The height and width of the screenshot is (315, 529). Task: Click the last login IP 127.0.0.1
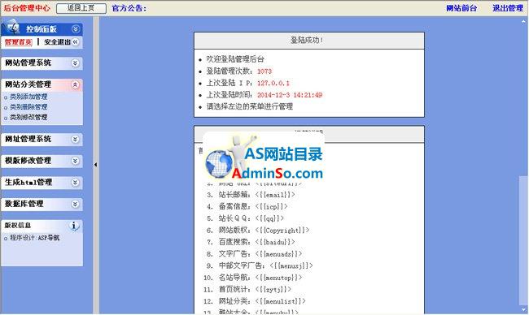[x=273, y=83]
